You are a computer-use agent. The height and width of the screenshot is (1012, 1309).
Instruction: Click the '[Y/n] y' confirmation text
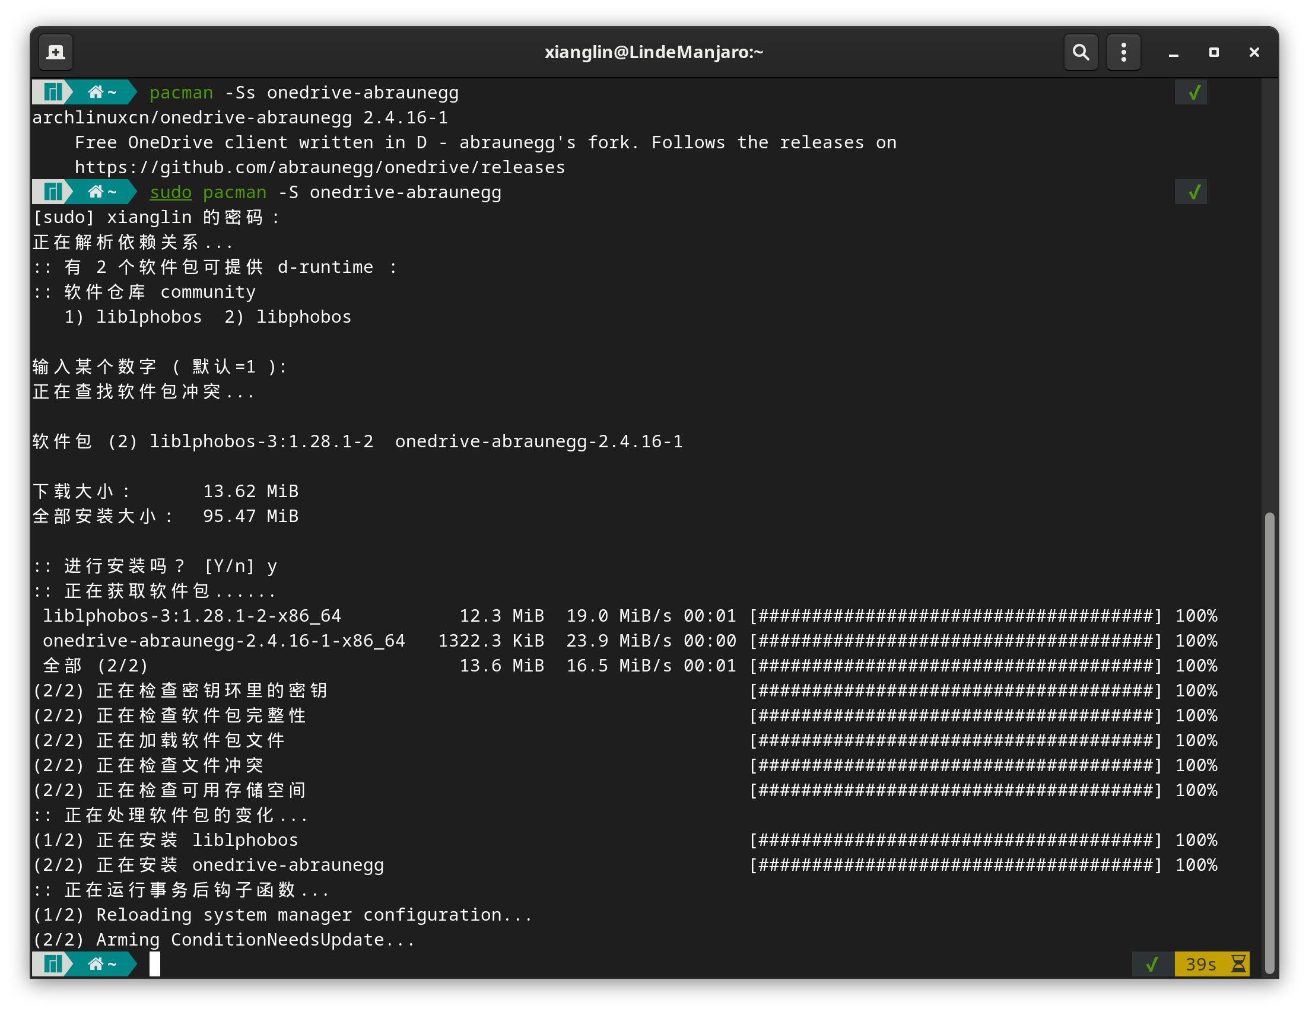240,567
